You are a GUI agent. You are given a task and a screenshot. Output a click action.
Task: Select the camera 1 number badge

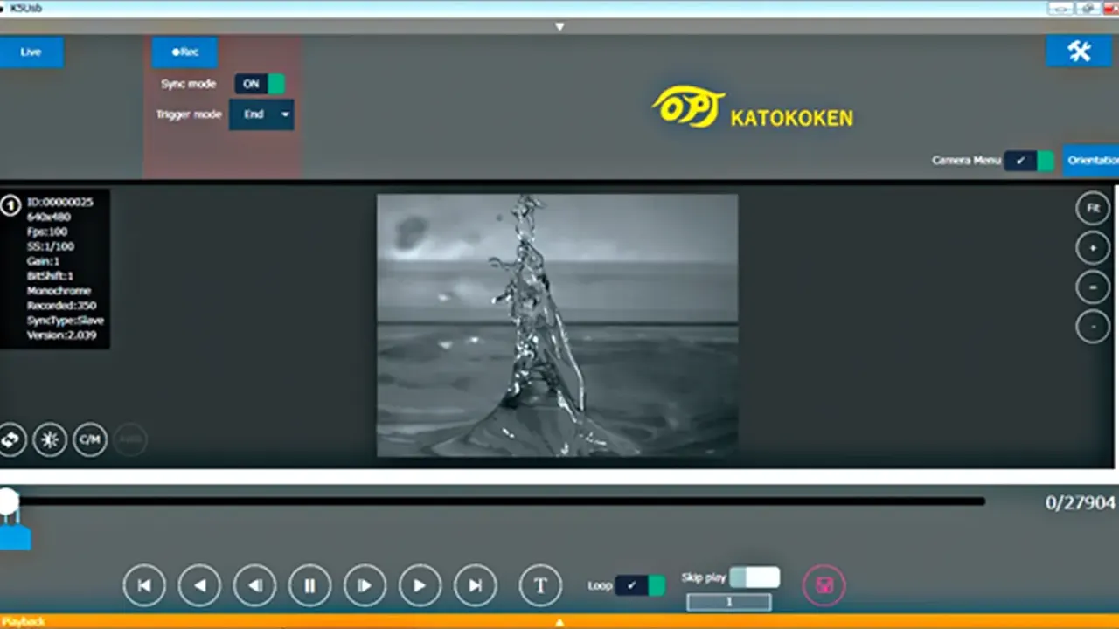point(10,206)
